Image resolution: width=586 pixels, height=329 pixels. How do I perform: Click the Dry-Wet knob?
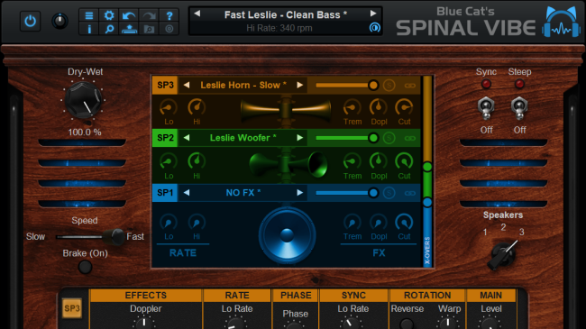click(x=84, y=100)
